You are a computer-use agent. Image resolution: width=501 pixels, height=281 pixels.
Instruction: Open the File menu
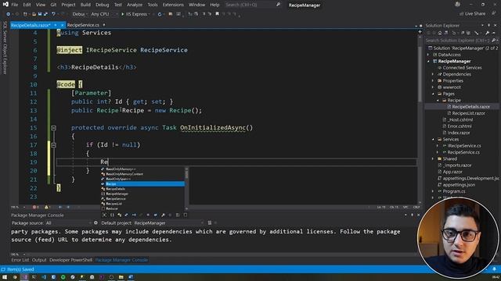[x=14, y=5]
